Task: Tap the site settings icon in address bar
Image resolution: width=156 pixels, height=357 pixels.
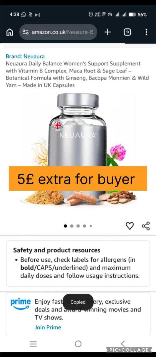Action: (x=26, y=32)
